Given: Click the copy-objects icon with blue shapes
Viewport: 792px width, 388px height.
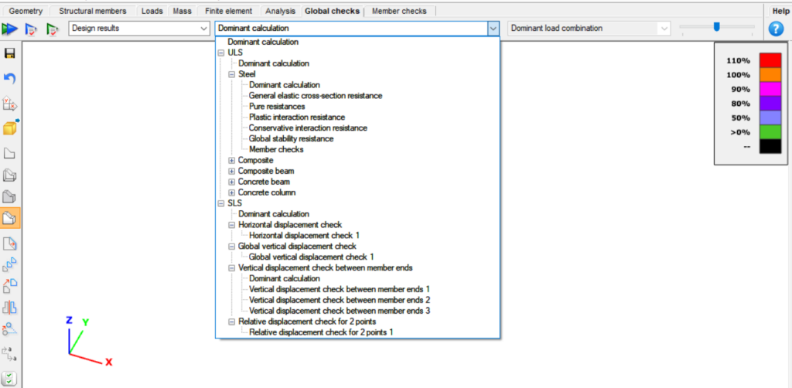Looking at the screenshot, I should (10, 264).
